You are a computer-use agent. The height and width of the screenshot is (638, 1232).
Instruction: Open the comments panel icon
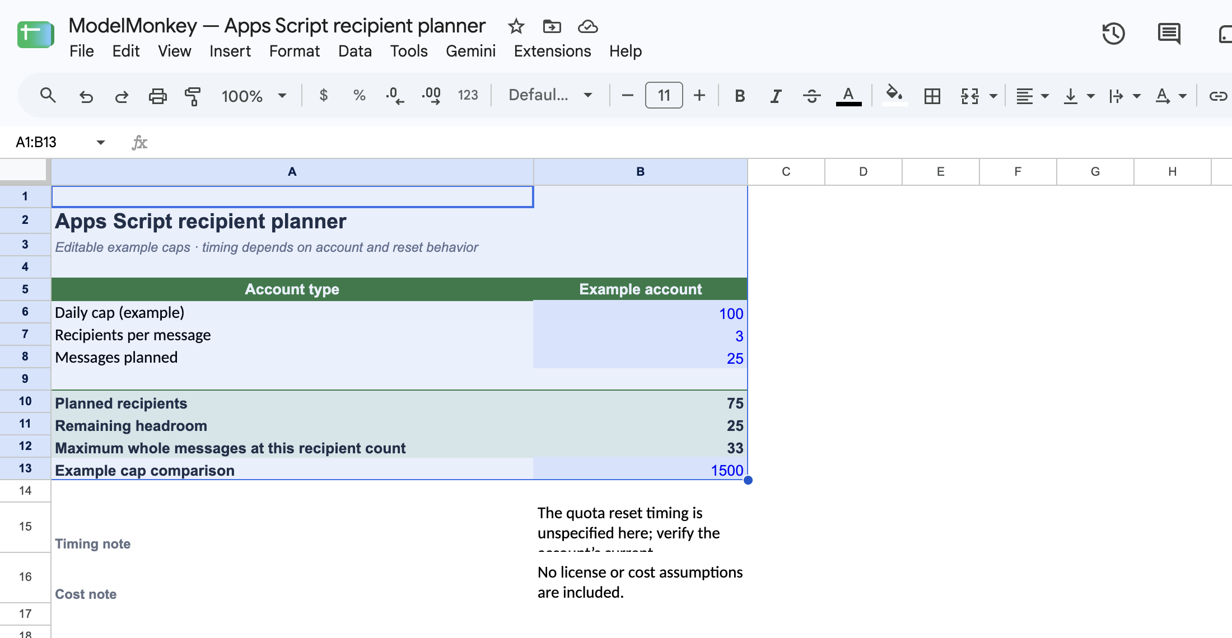(1169, 34)
